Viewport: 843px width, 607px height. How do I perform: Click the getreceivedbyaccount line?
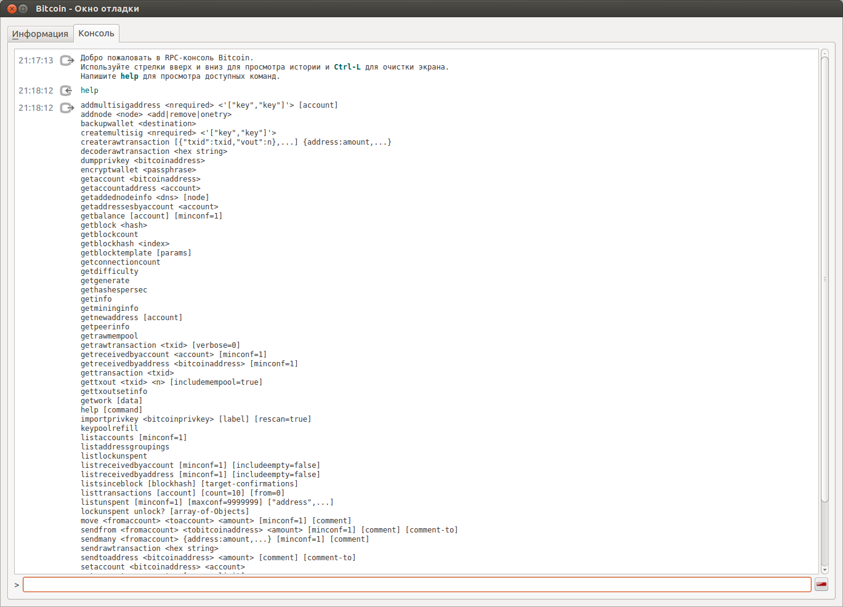[174, 355]
